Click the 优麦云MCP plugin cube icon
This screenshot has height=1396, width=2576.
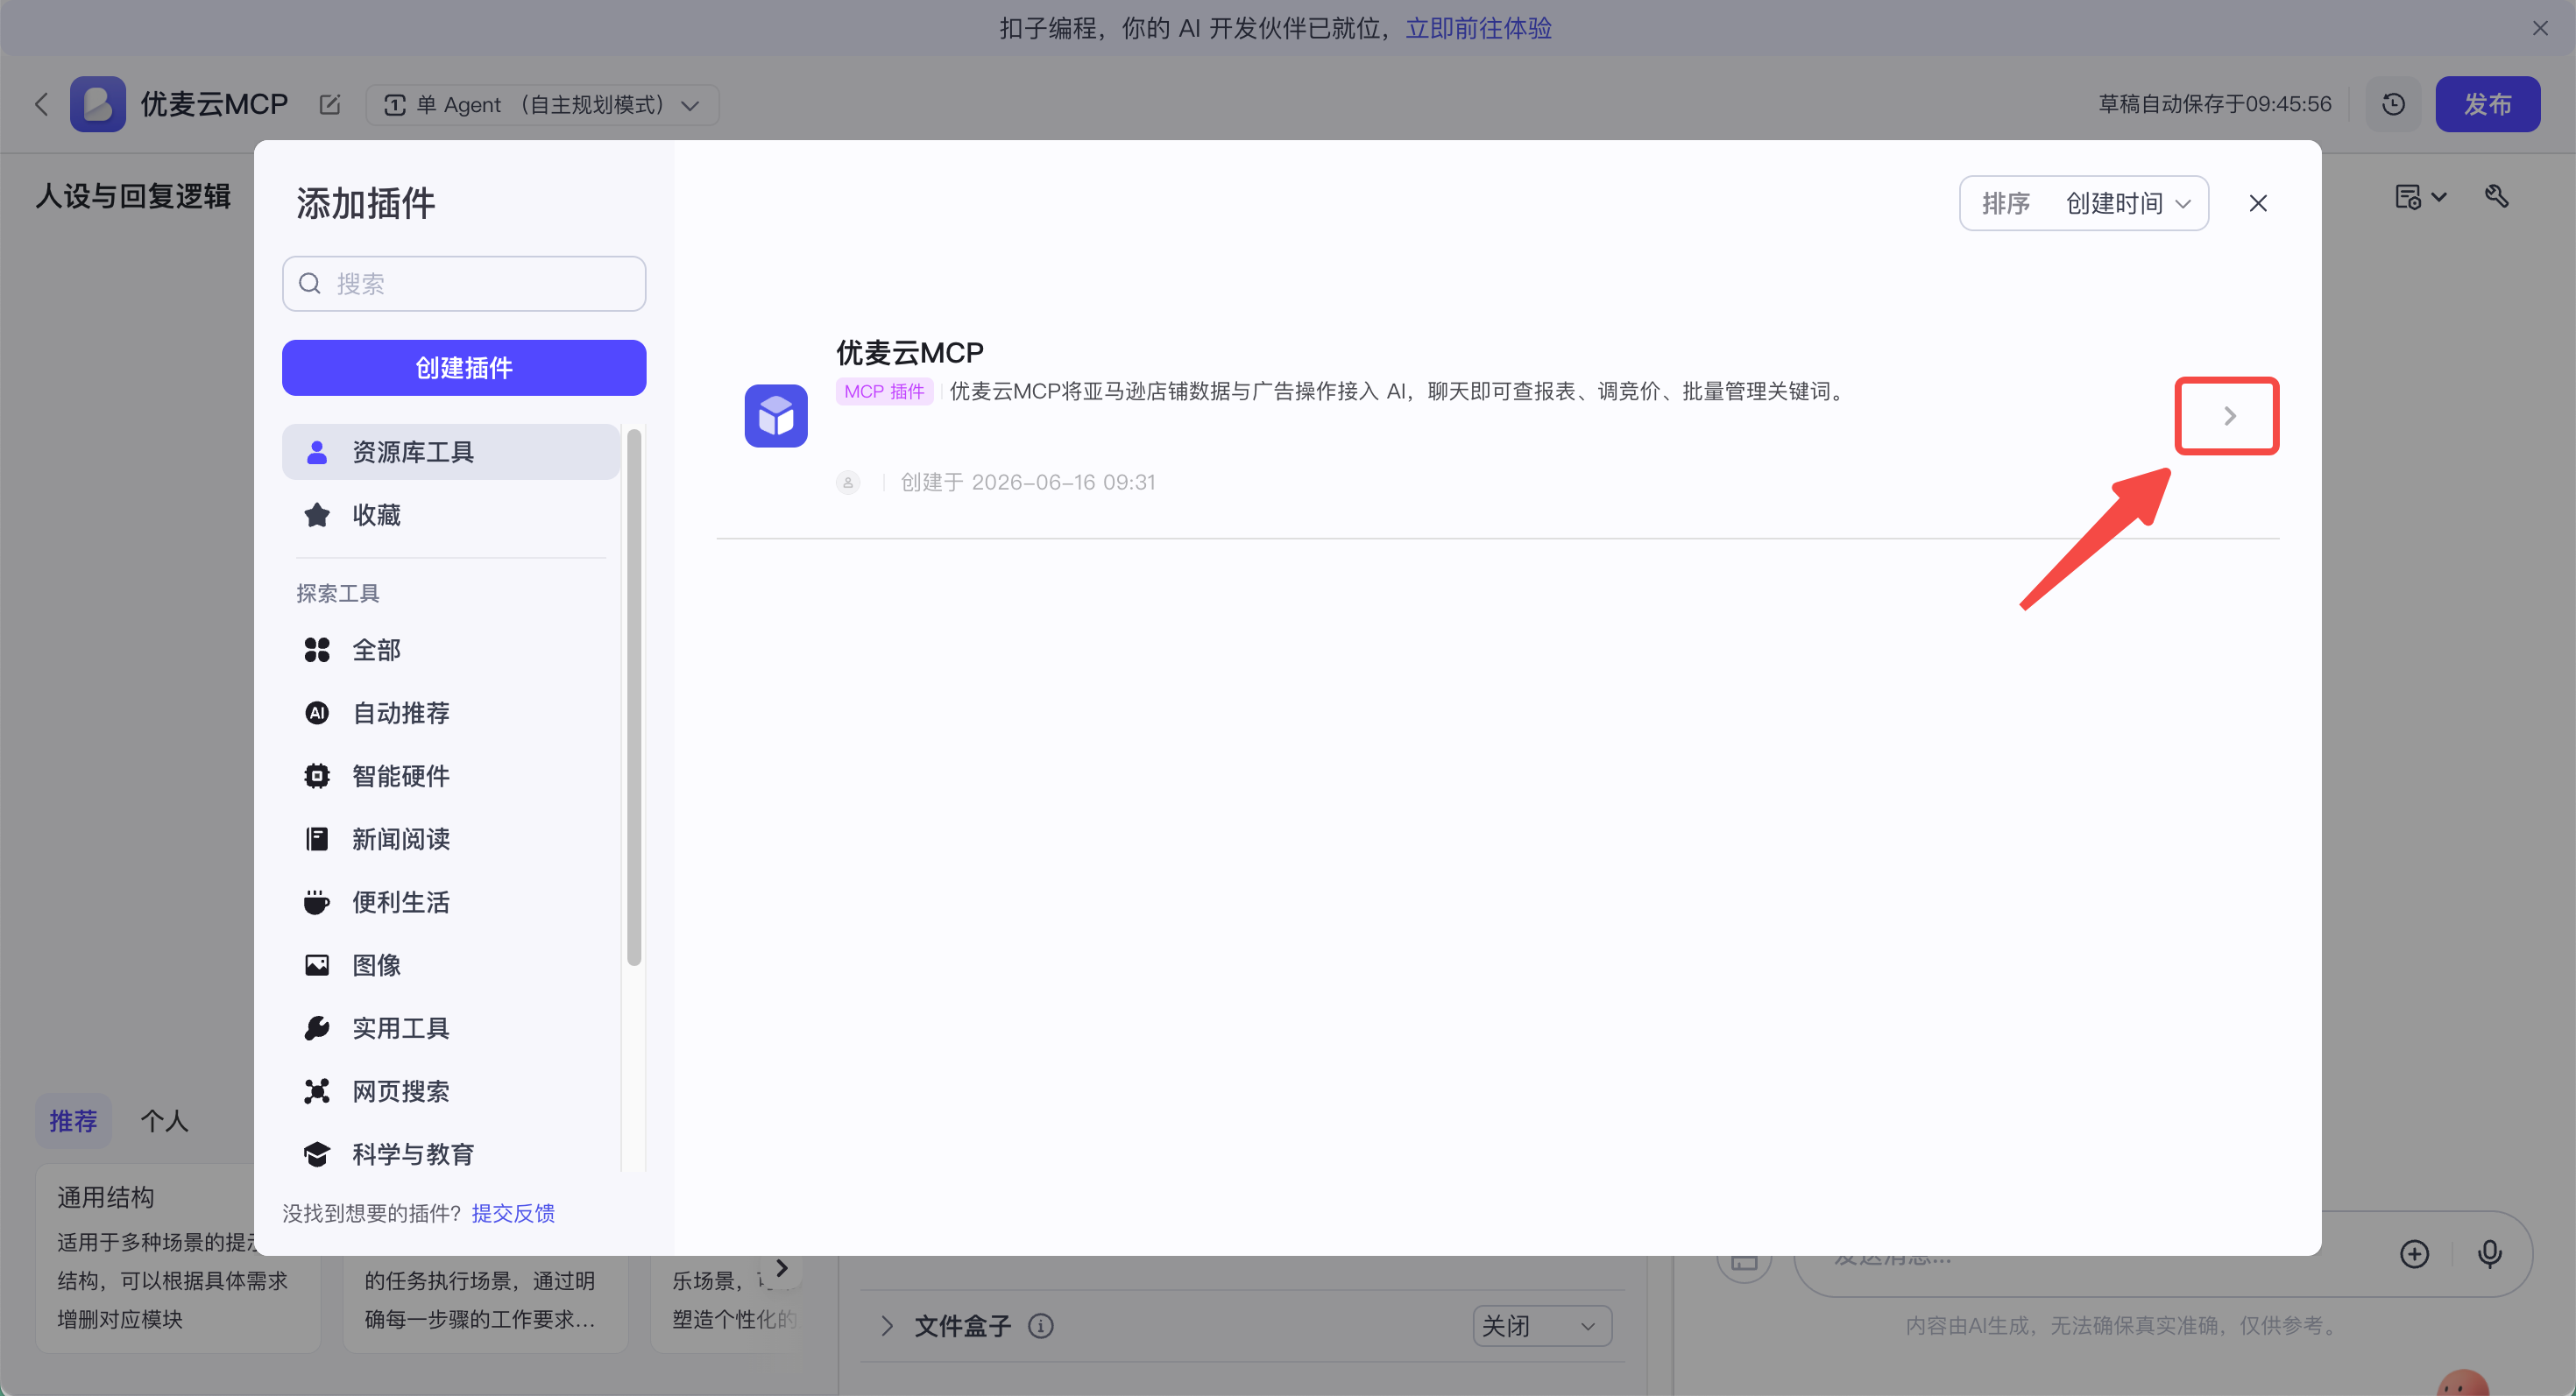point(776,416)
